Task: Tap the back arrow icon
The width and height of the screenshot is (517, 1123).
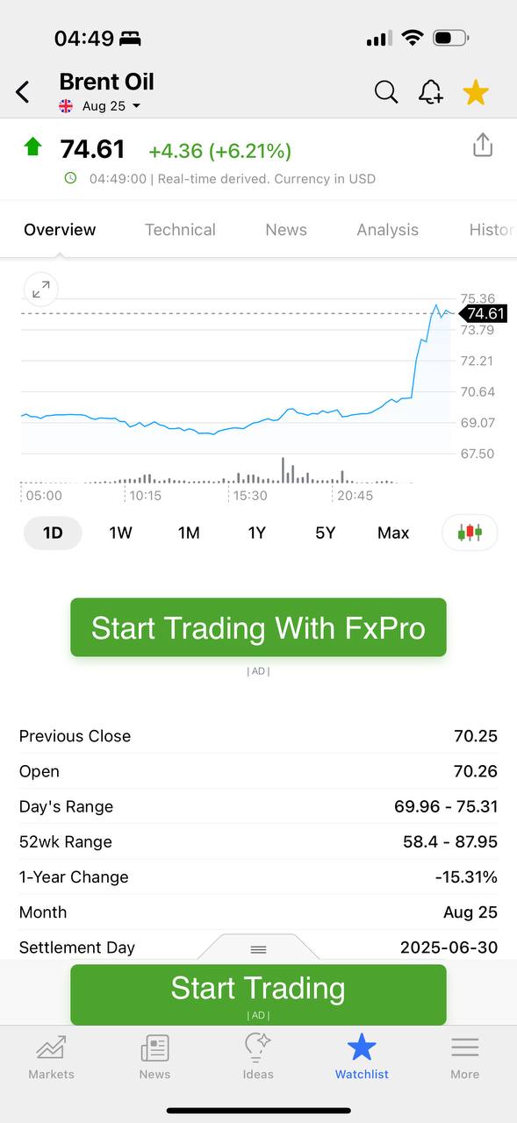Action: [x=23, y=91]
